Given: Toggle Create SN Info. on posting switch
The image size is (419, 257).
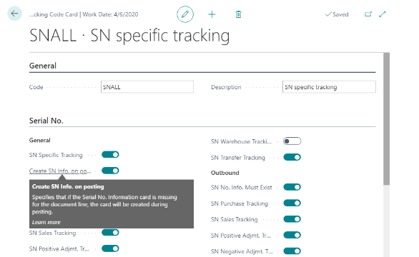Looking at the screenshot, I should (x=110, y=171).
